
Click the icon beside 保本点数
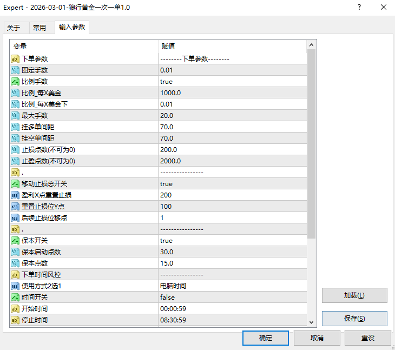[x=15, y=263]
